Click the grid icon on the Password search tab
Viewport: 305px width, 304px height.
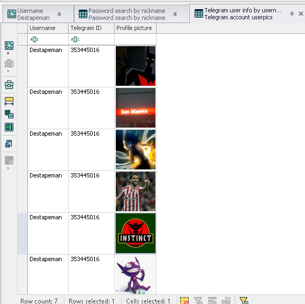coord(83,14)
